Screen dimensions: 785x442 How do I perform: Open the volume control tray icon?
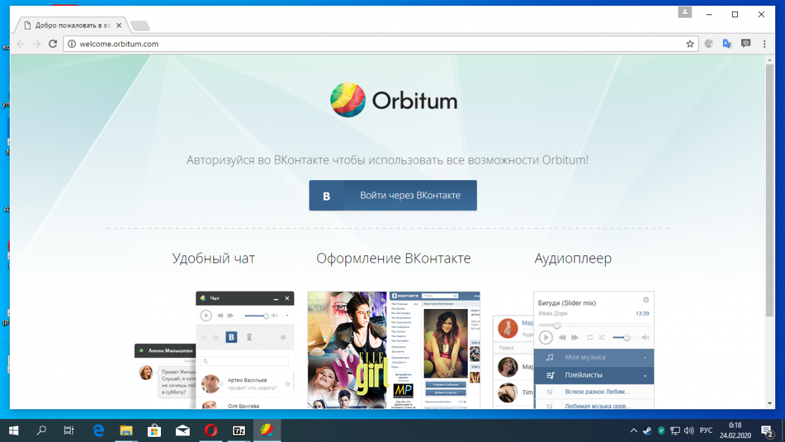tap(689, 431)
